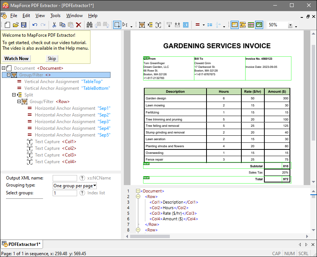317x257 pixels.
Task: Open the Grouping type dropdown
Action: pyautogui.click(x=75, y=185)
